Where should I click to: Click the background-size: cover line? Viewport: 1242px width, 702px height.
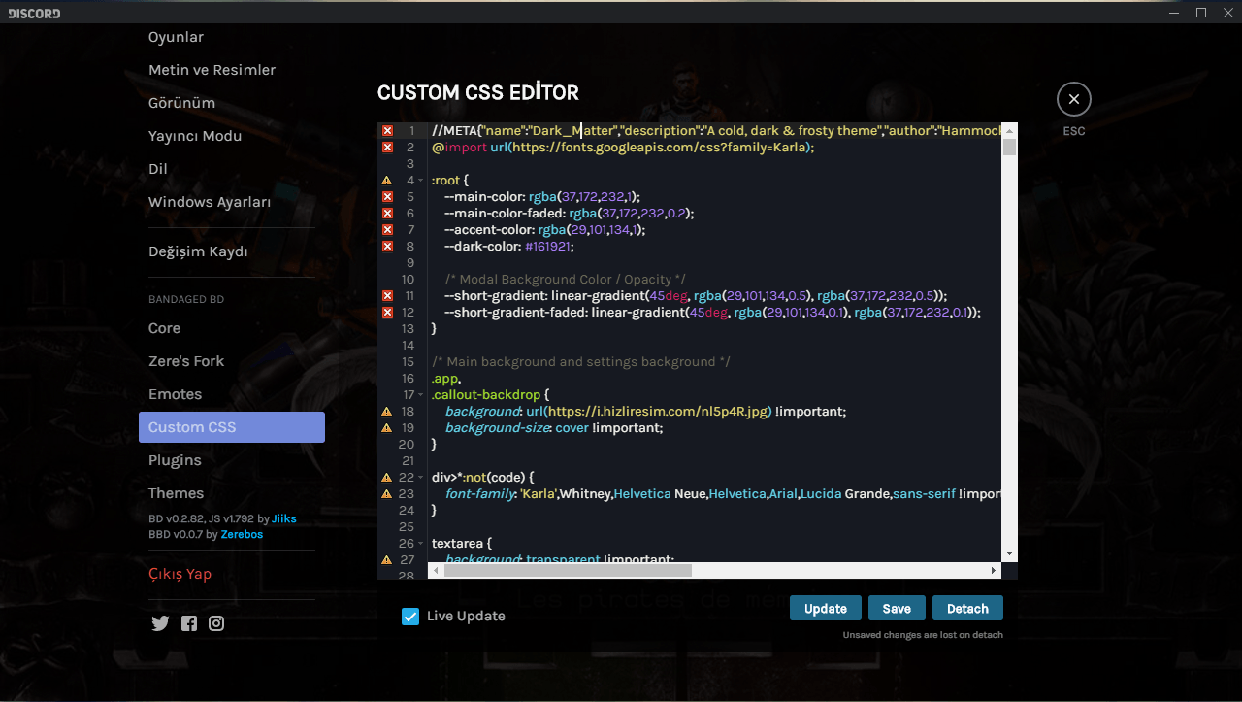(554, 427)
